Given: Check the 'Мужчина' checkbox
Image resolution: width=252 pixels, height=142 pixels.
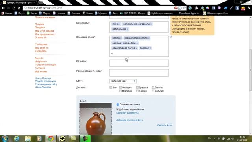Looking at the screenshot, I should click(x=120, y=91).
